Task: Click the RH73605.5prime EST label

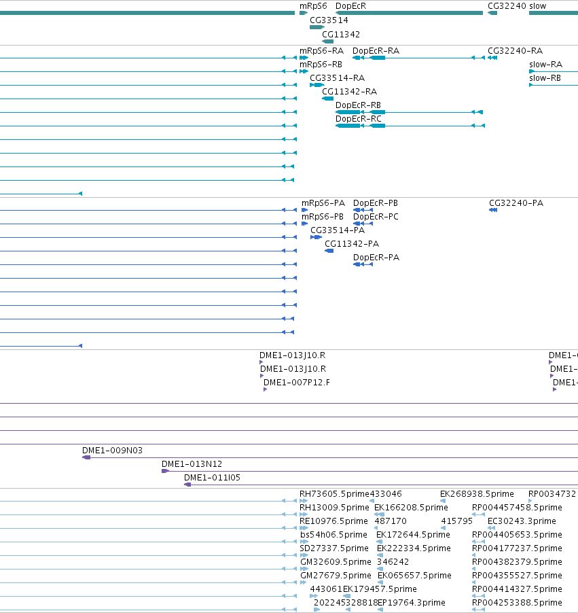Action: click(x=334, y=495)
